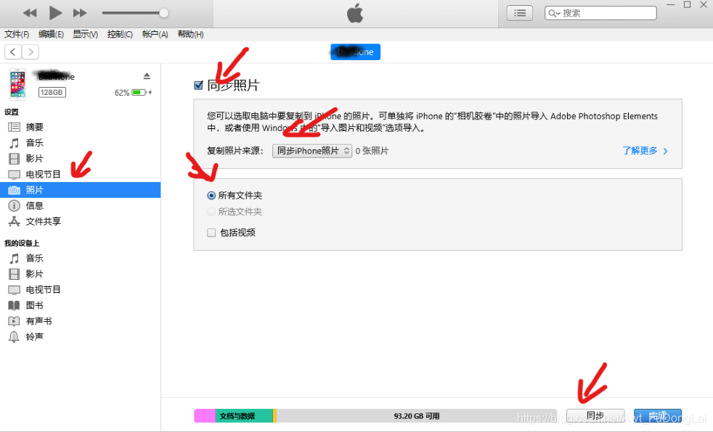713x432 pixels.
Task: Open the 帮助(H) menu
Action: (190, 34)
